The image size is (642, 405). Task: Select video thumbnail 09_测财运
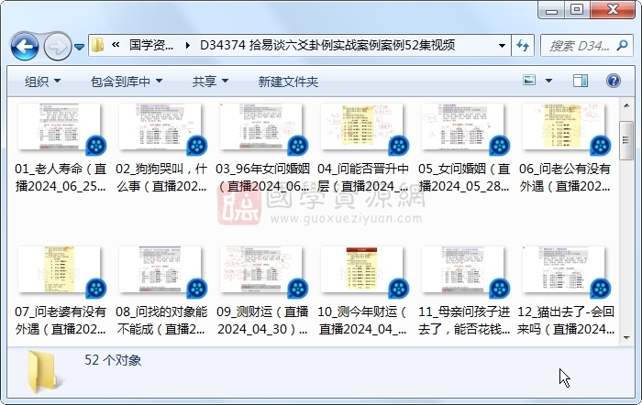click(x=260, y=270)
